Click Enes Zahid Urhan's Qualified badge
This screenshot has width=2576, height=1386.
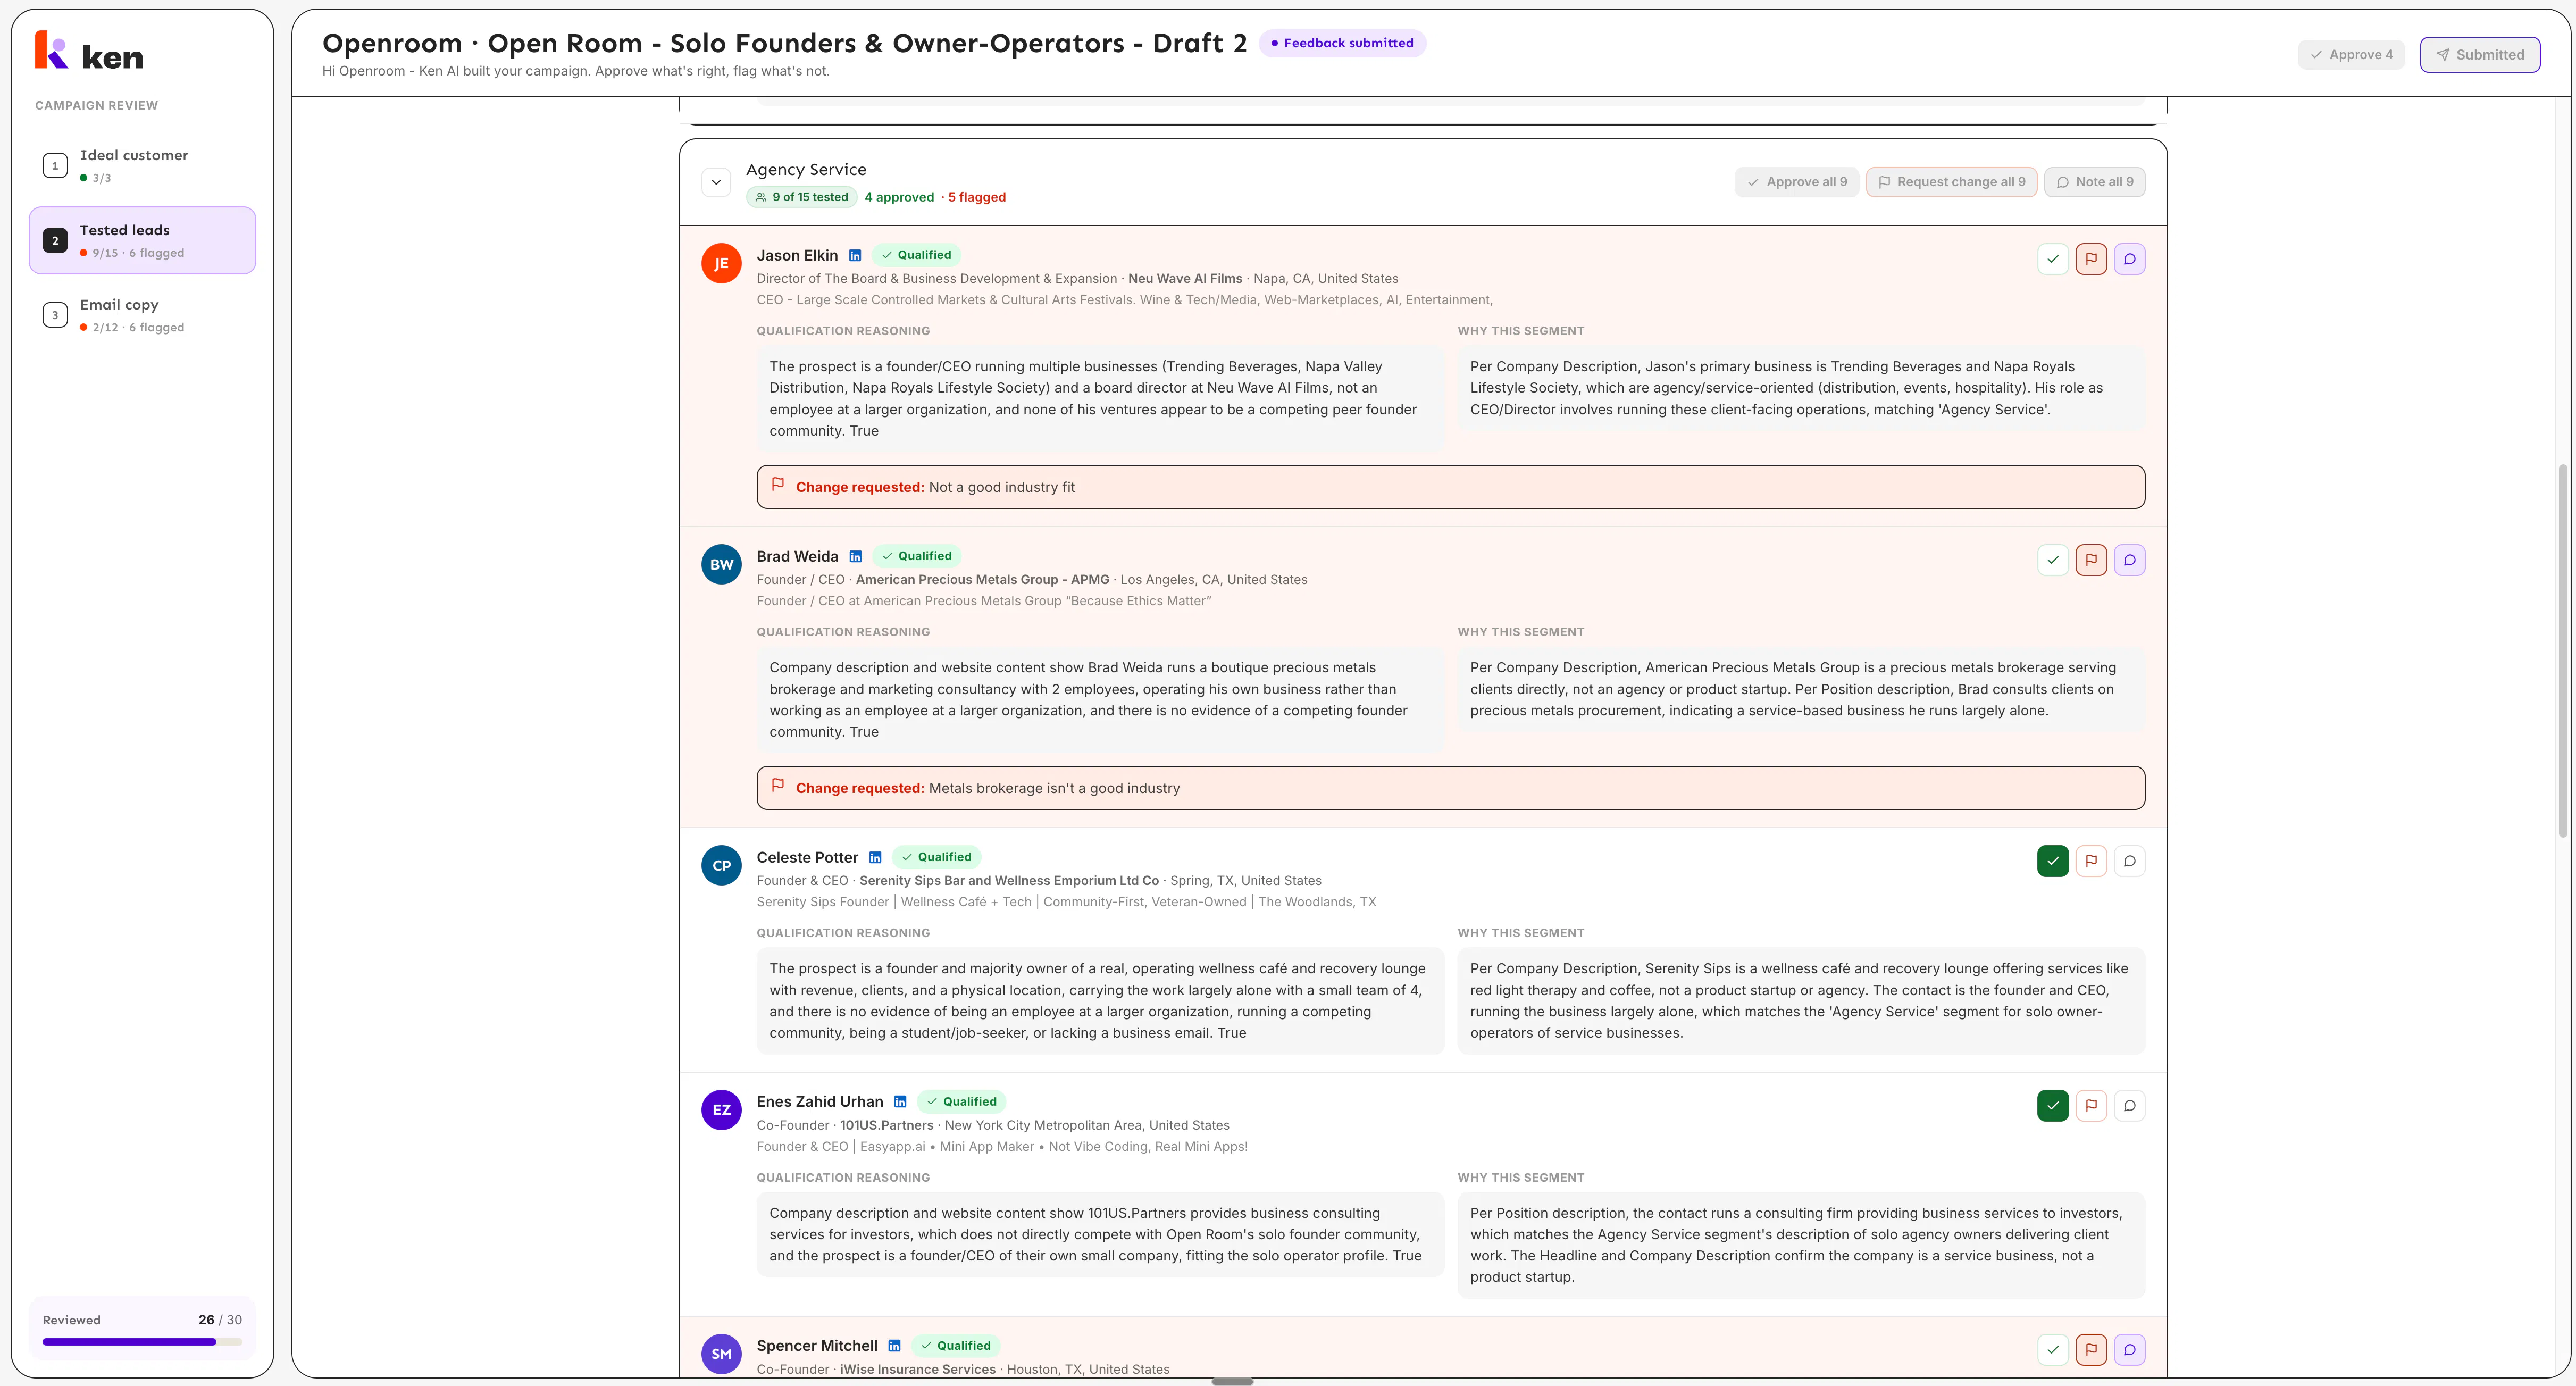pyautogui.click(x=962, y=1102)
